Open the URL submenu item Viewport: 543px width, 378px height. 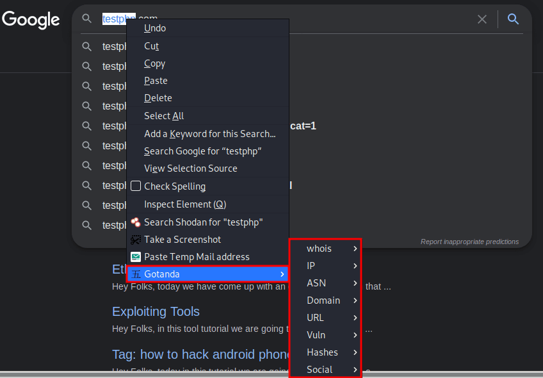point(325,318)
